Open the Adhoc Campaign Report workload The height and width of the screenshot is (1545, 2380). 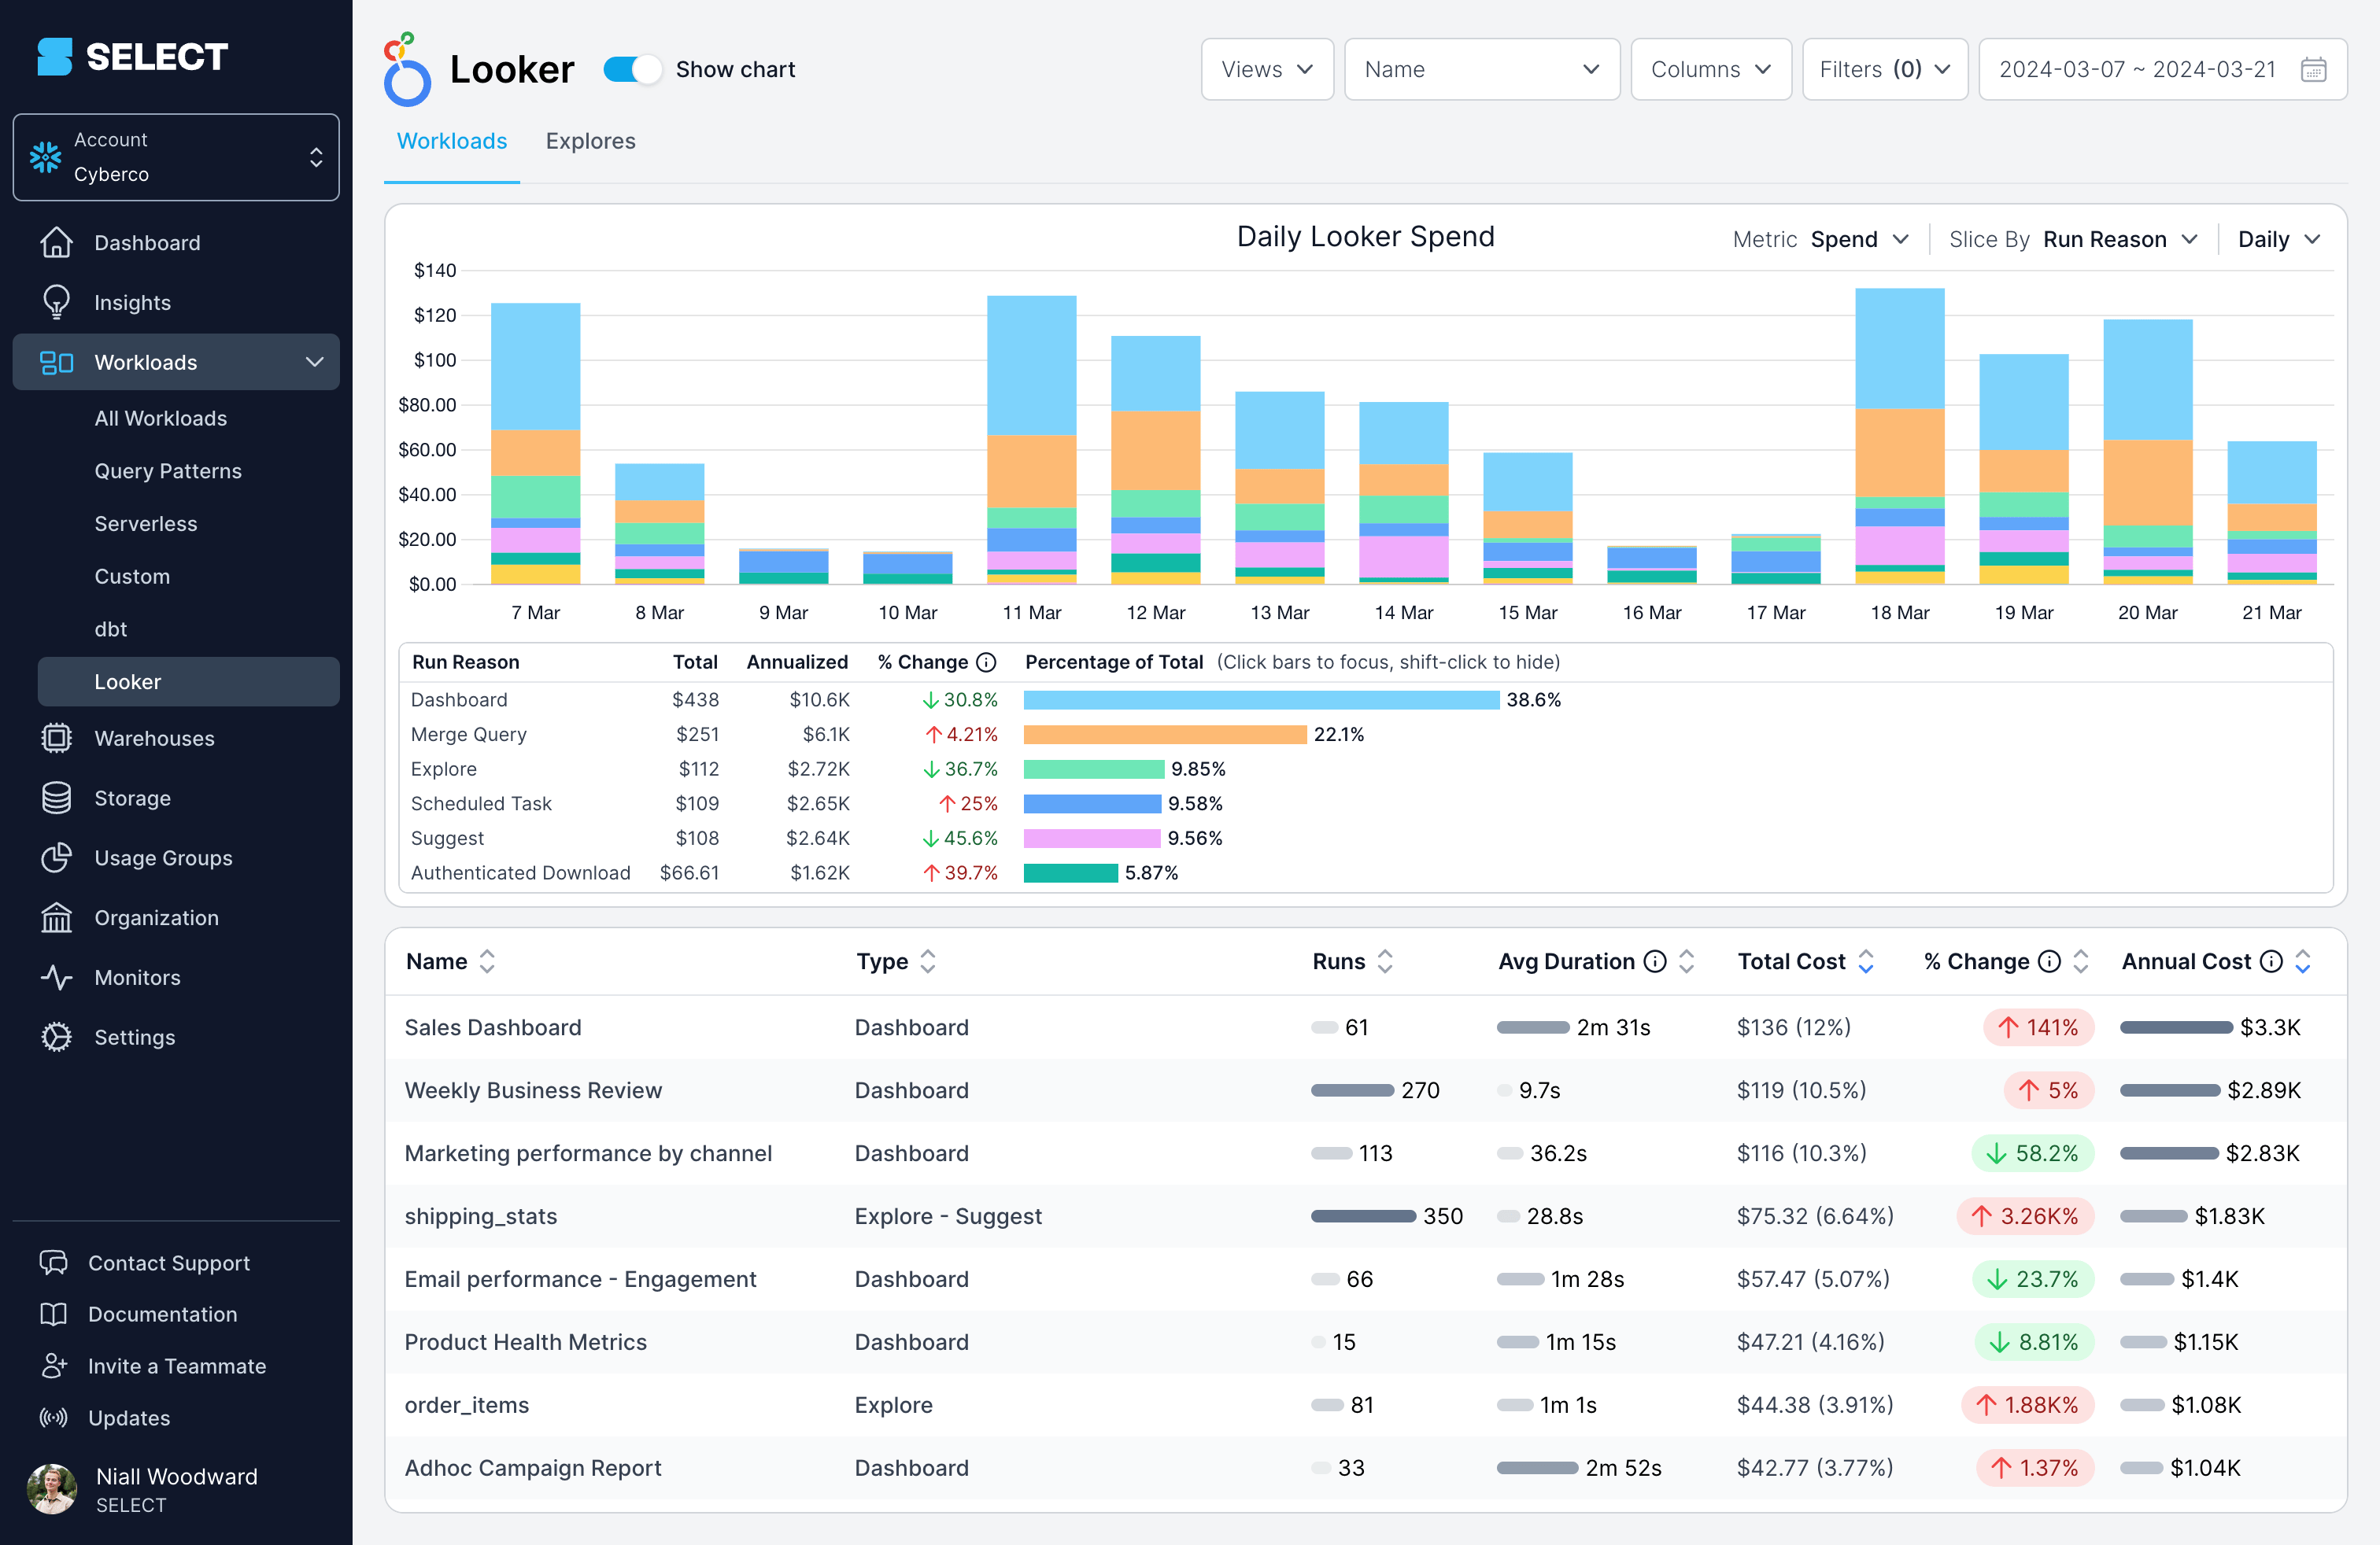point(533,1467)
